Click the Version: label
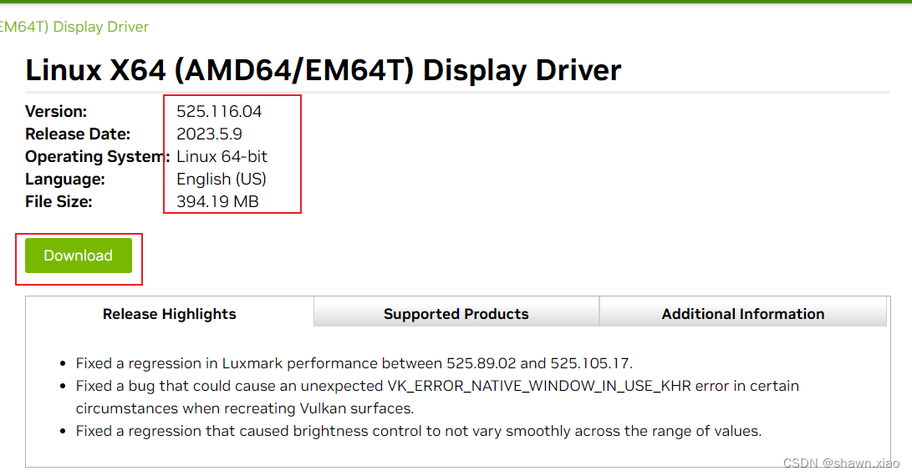The width and height of the screenshot is (912, 476). tap(56, 111)
